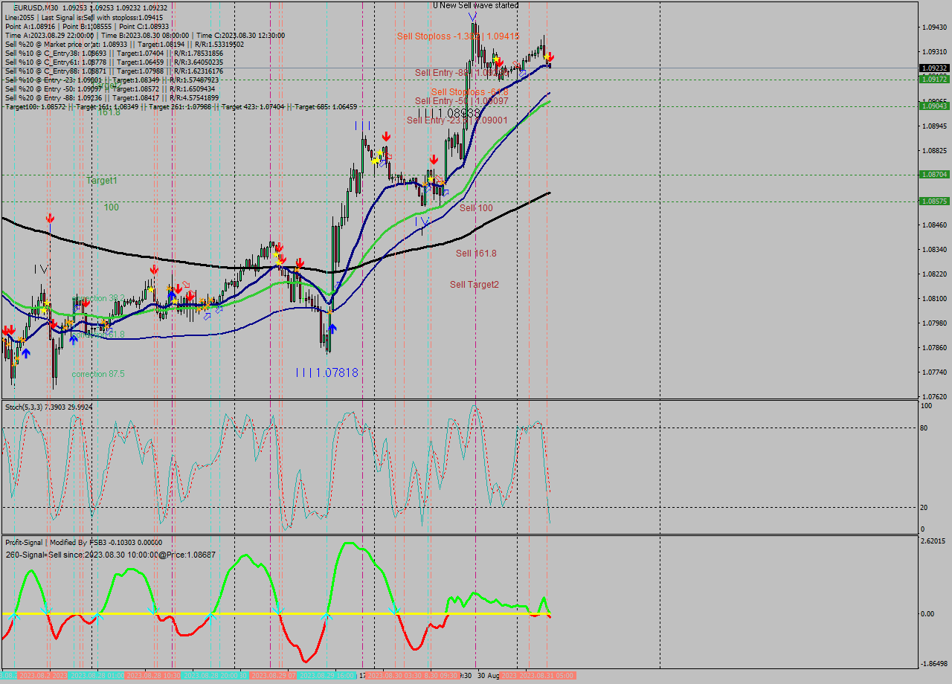The image size is (952, 684).
Task: Click the red sell arrow above the latest candle
Action: tap(550, 58)
